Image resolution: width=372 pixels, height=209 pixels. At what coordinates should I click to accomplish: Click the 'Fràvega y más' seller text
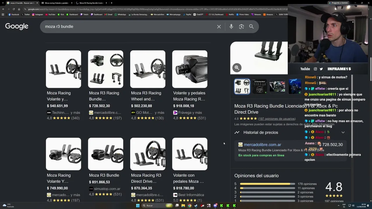(190, 113)
